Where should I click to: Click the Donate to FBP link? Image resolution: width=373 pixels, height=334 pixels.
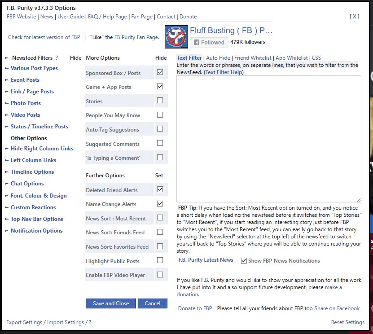tap(195, 308)
